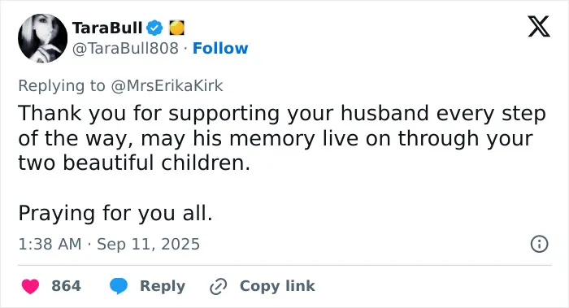Click the yellow affiliate badge next to TaraBull

176,28
